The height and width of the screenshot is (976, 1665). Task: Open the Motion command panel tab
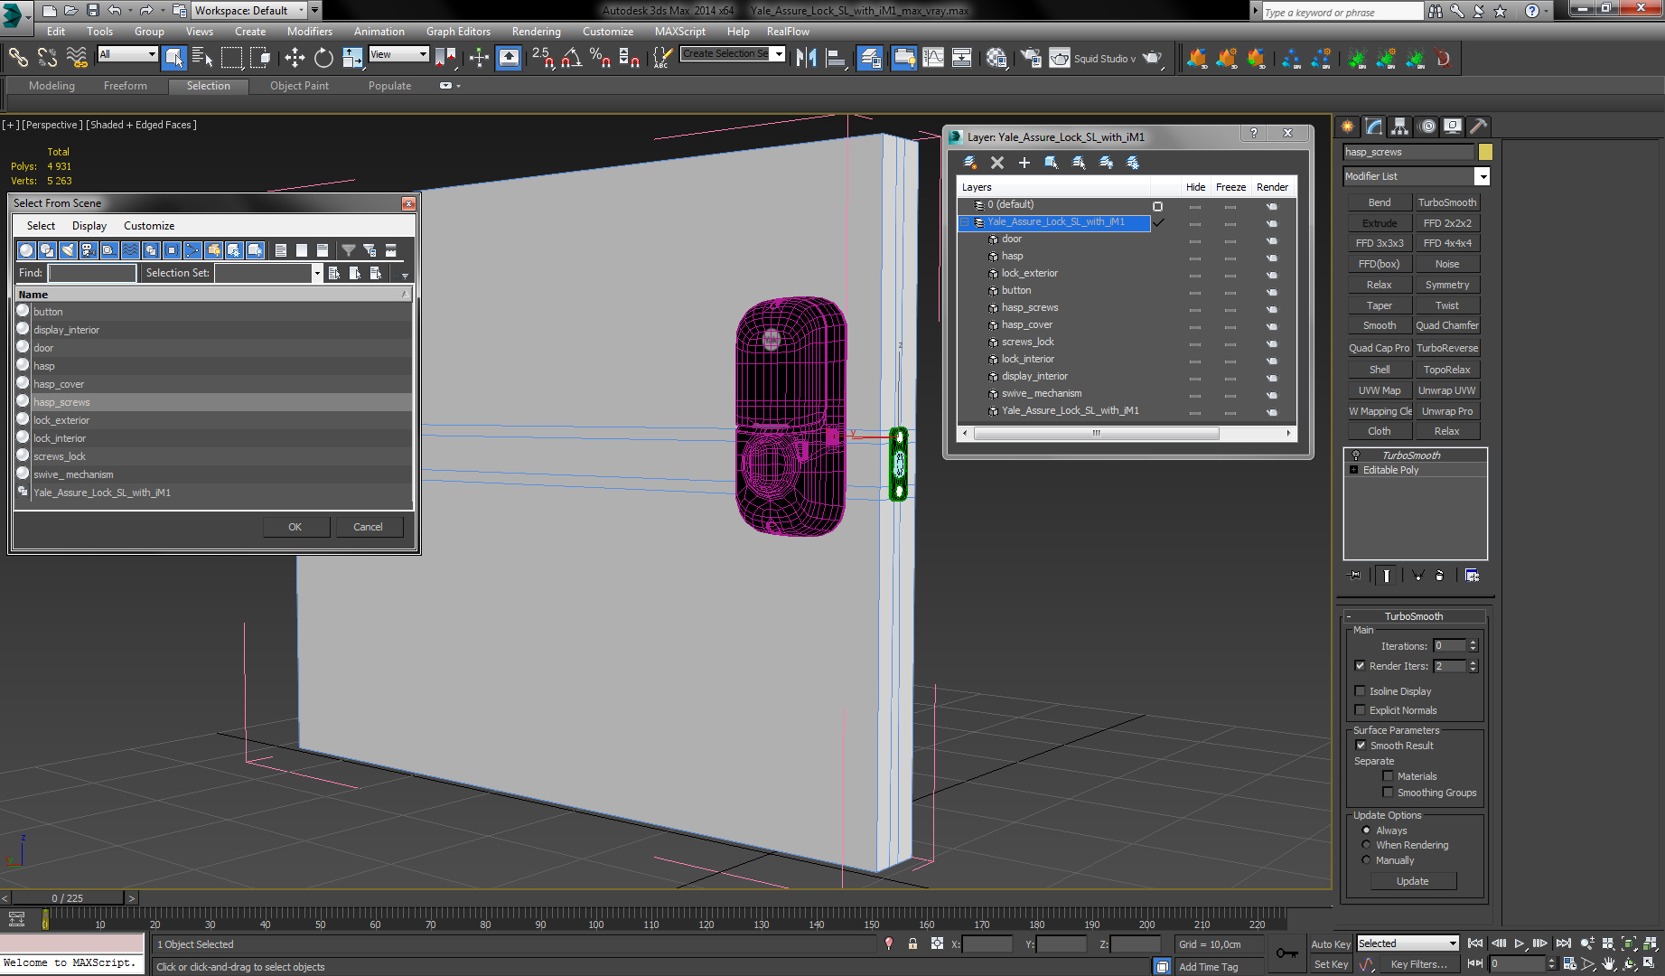pos(1426,127)
